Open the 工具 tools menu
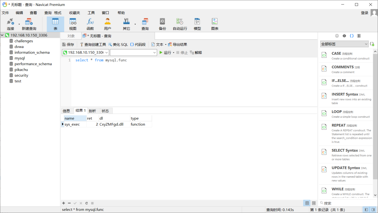This screenshot has width=378, height=213. click(91, 13)
